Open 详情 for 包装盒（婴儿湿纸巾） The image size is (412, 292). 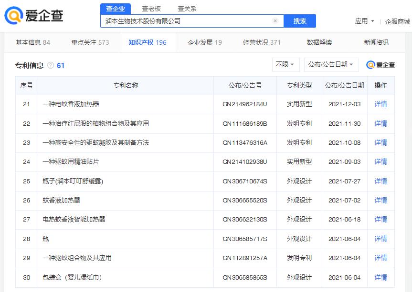click(x=380, y=277)
